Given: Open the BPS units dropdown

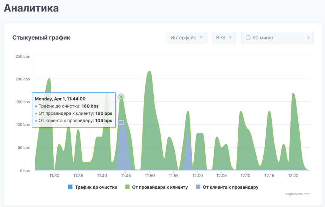Looking at the screenshot, I should [224, 38].
